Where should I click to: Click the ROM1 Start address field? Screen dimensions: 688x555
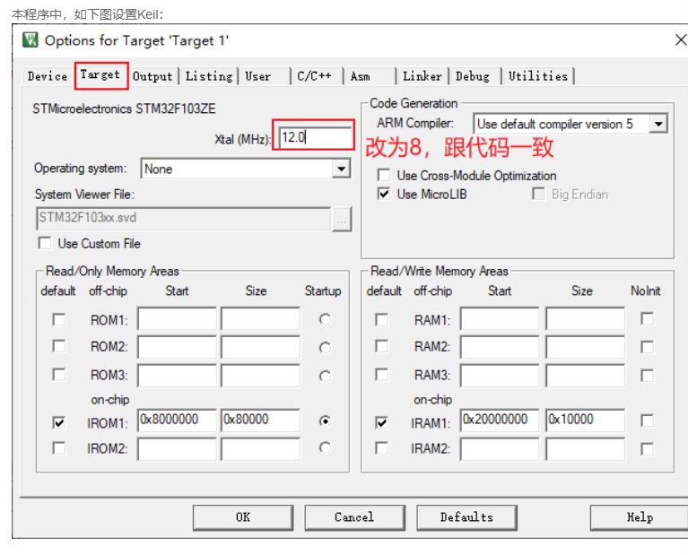point(177,319)
